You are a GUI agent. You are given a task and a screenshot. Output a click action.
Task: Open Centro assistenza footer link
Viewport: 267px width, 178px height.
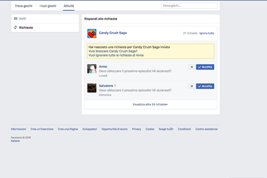(206, 129)
